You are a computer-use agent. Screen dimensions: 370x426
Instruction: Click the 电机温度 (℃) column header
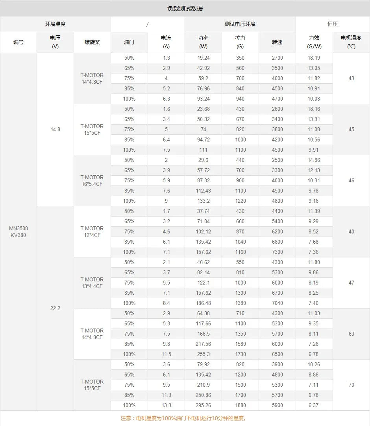351,42
